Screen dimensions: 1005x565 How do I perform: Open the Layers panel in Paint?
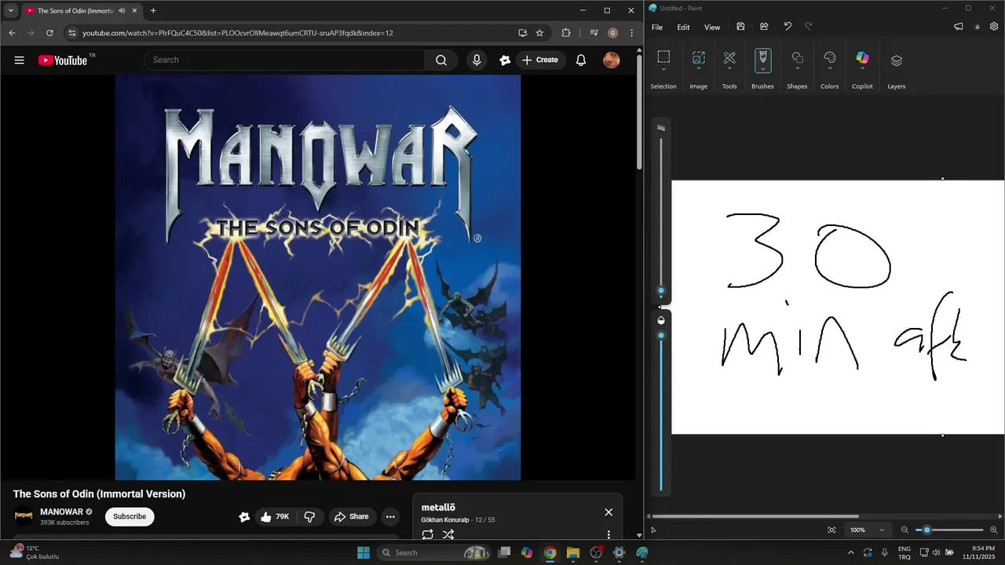(x=897, y=60)
